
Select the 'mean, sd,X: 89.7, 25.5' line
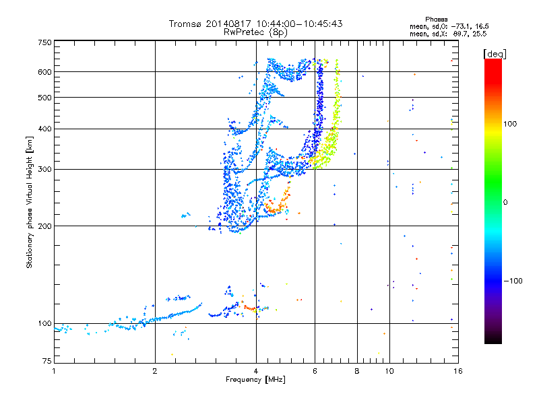click(x=448, y=34)
